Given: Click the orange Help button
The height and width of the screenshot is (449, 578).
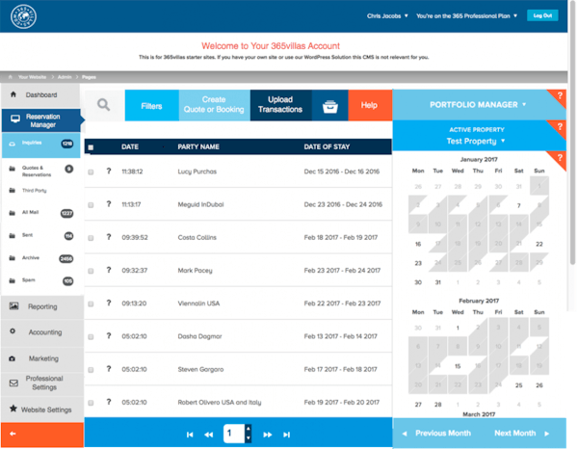Looking at the screenshot, I should 369,105.
